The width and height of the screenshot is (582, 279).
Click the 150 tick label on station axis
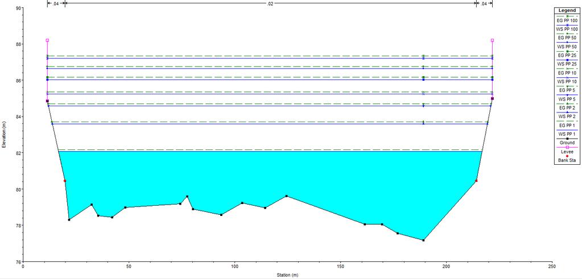pyautogui.click(x=340, y=266)
